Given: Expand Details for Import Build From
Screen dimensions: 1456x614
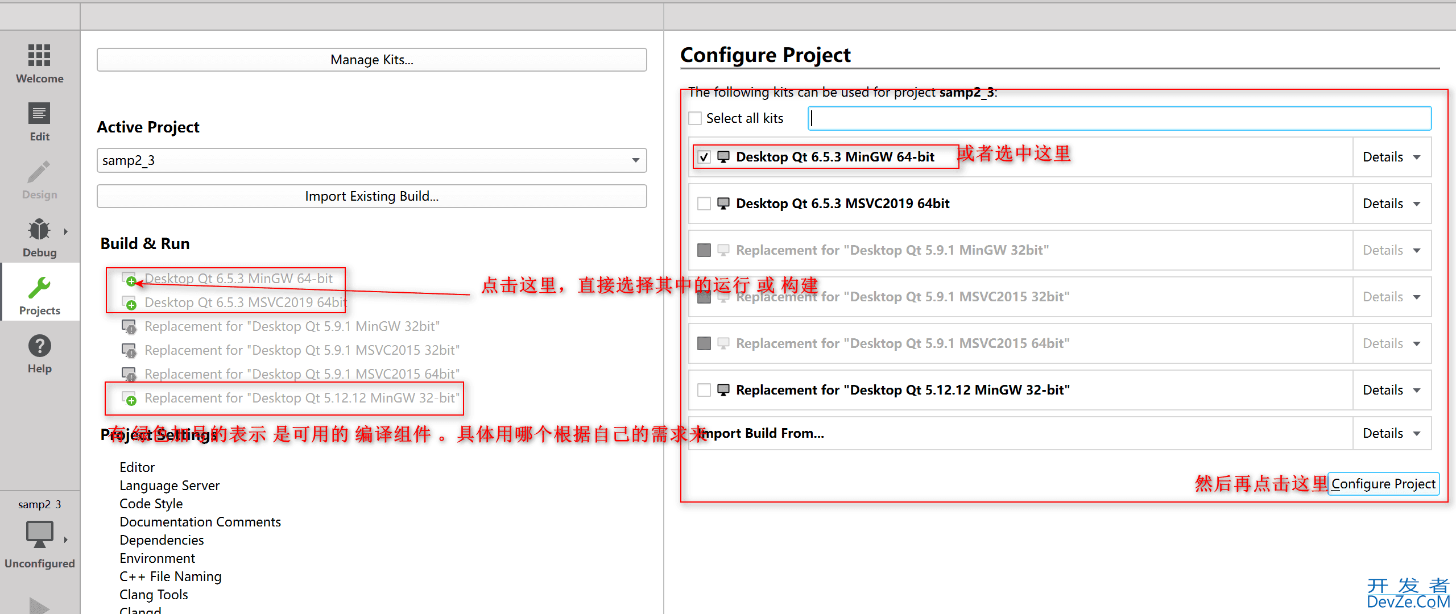Looking at the screenshot, I should coord(1392,433).
